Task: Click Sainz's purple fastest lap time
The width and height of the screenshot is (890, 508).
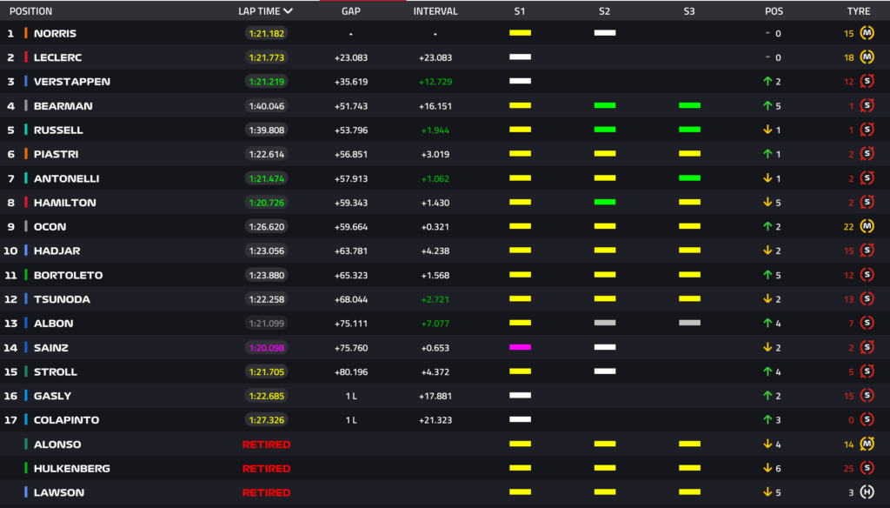Action: coord(266,348)
